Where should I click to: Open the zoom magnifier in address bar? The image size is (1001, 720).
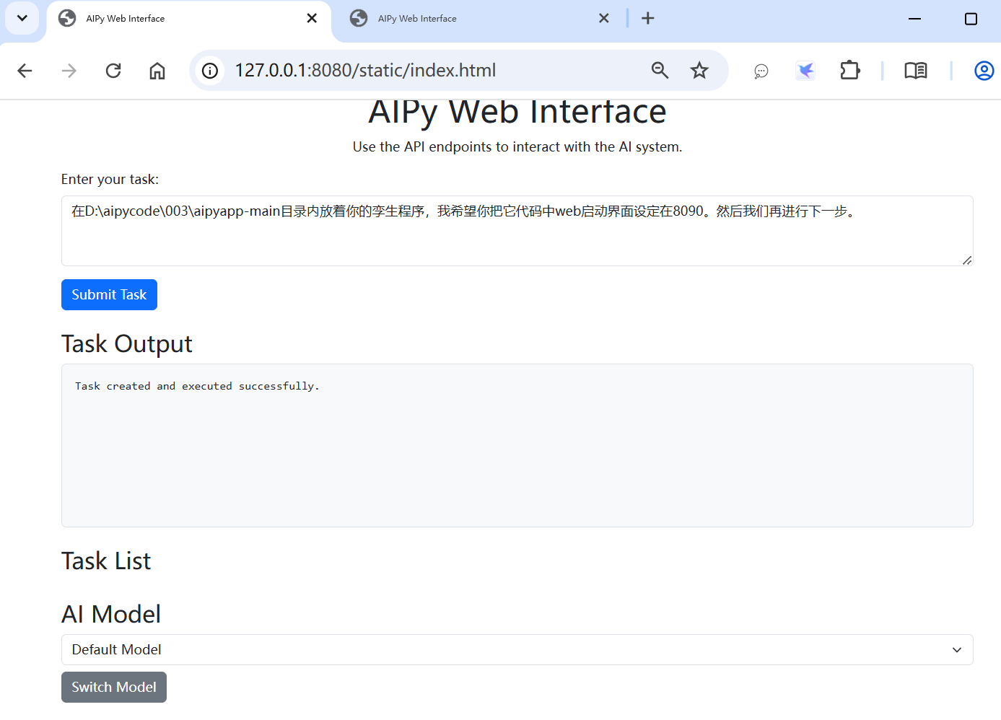tap(660, 70)
